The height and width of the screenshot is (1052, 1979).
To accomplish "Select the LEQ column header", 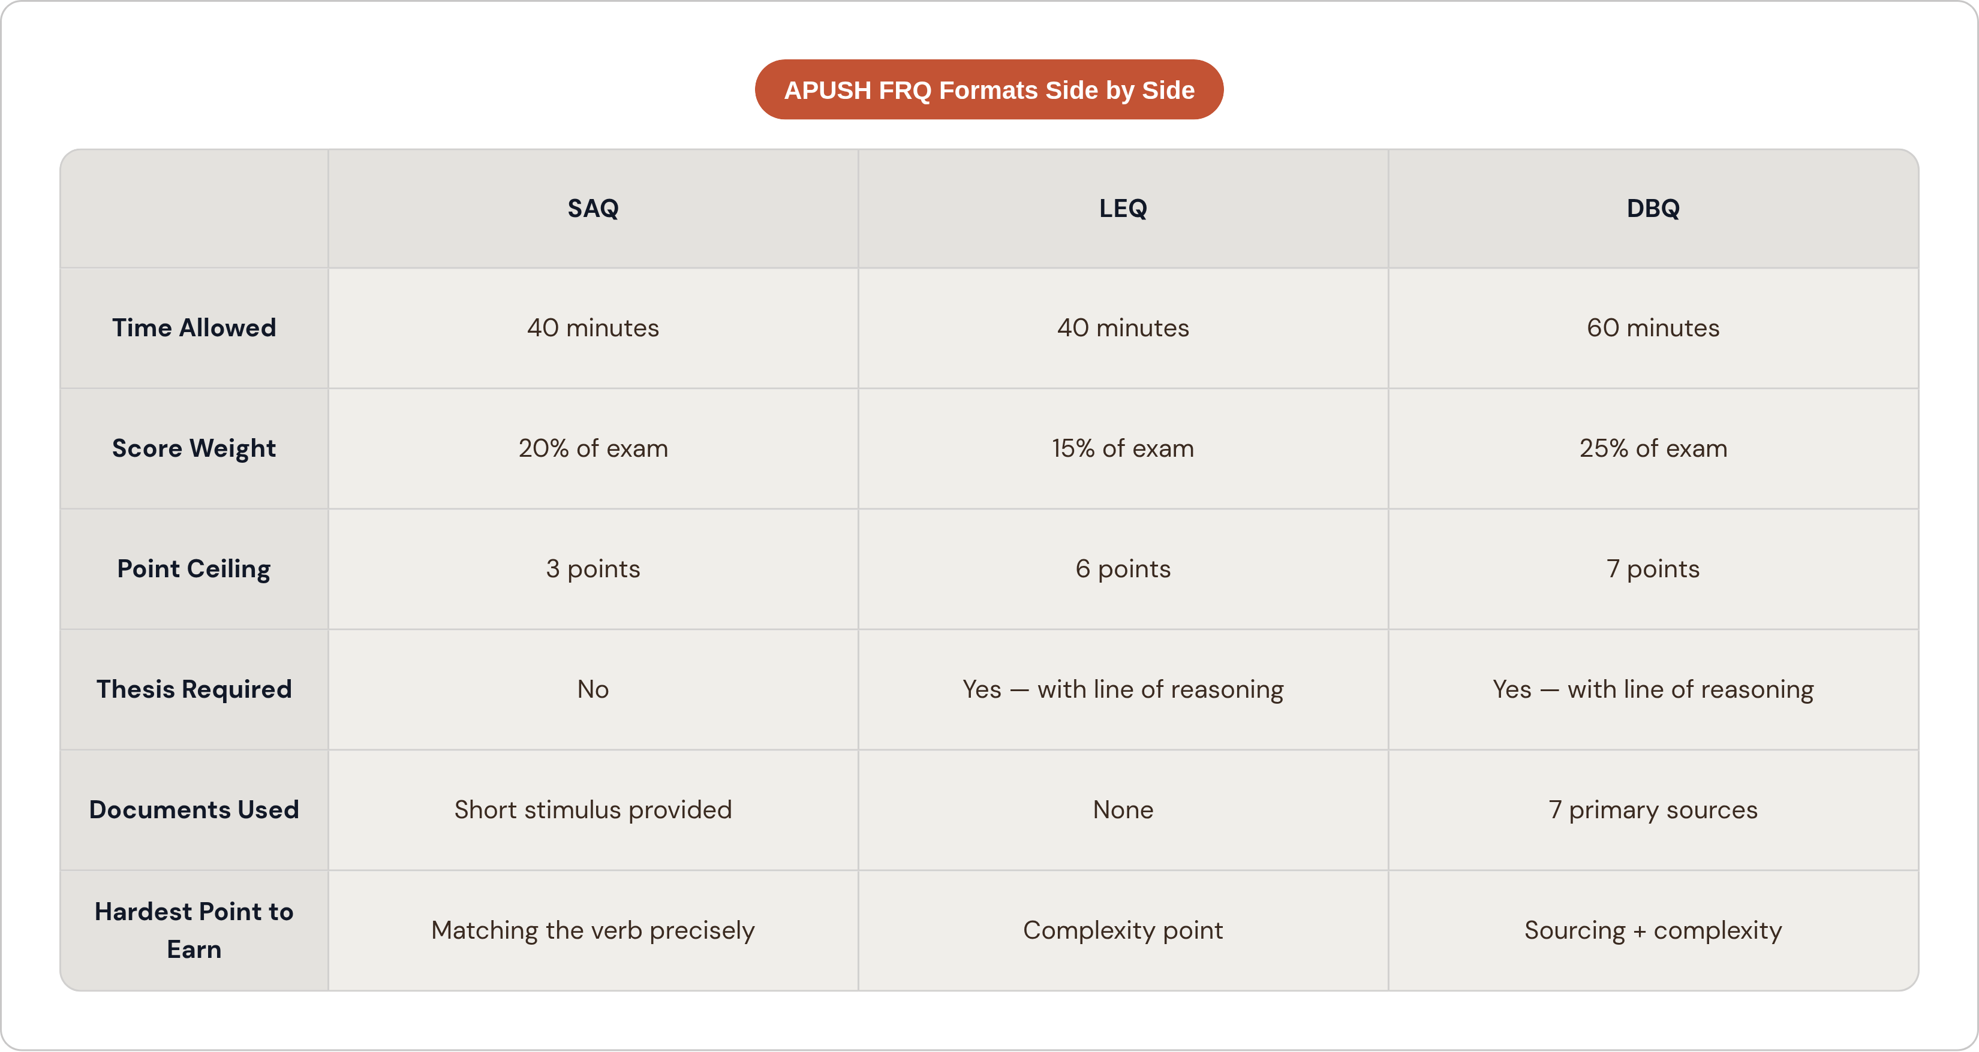I will coord(1123,208).
